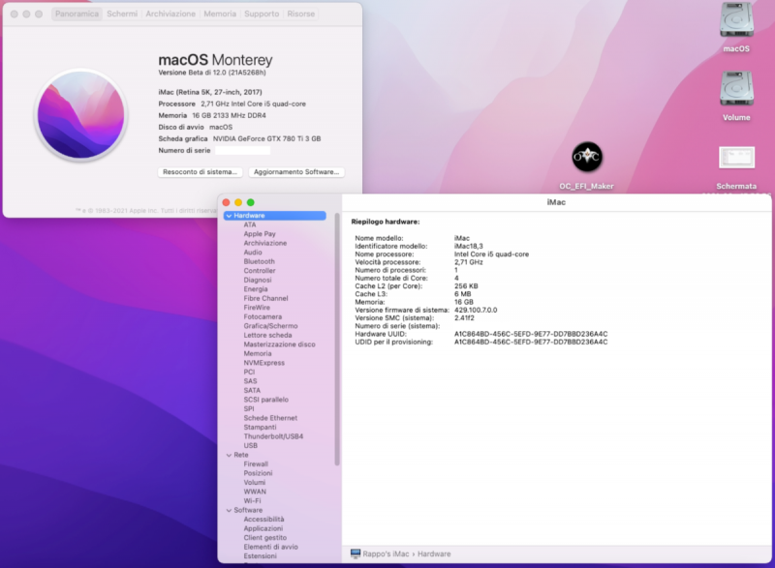
Task: Select NVMExpress in the sidebar
Action: 263,363
